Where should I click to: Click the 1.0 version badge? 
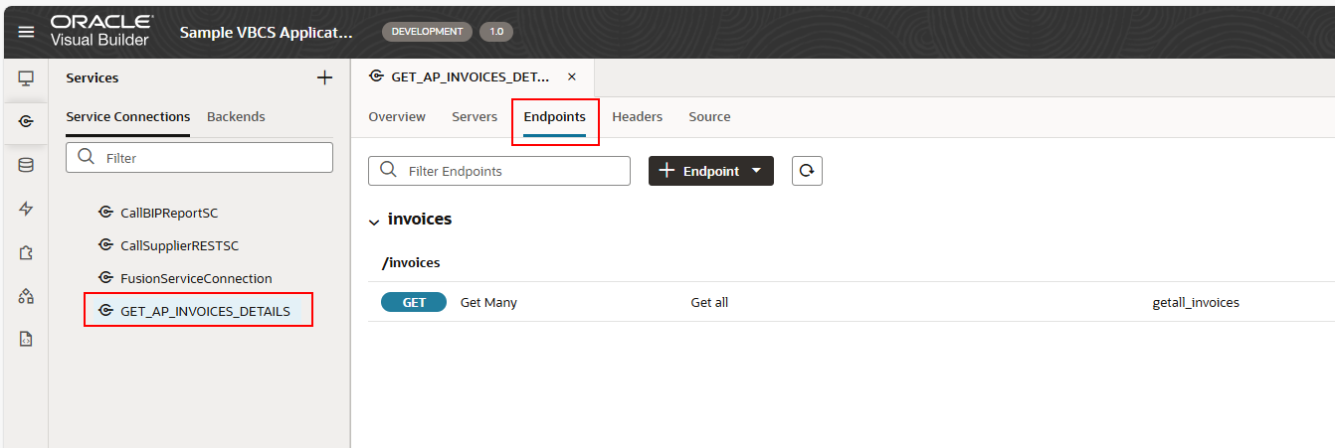[496, 32]
